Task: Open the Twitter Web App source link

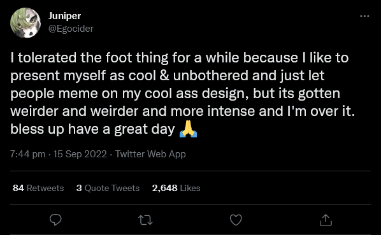Action: (x=150, y=154)
